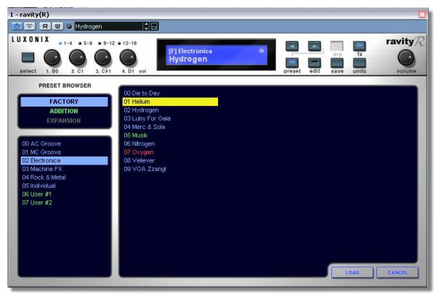
Task: Click the R automation read button
Action: 45,26
